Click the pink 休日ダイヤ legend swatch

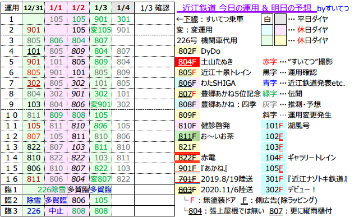click(280, 30)
